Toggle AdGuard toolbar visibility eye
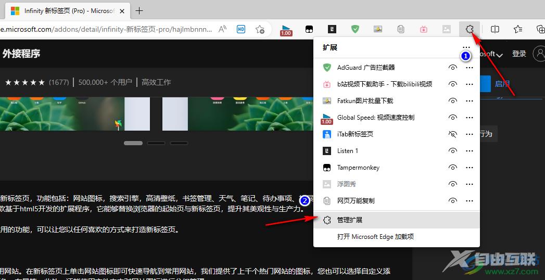This screenshot has width=545, height=280. tap(452, 67)
